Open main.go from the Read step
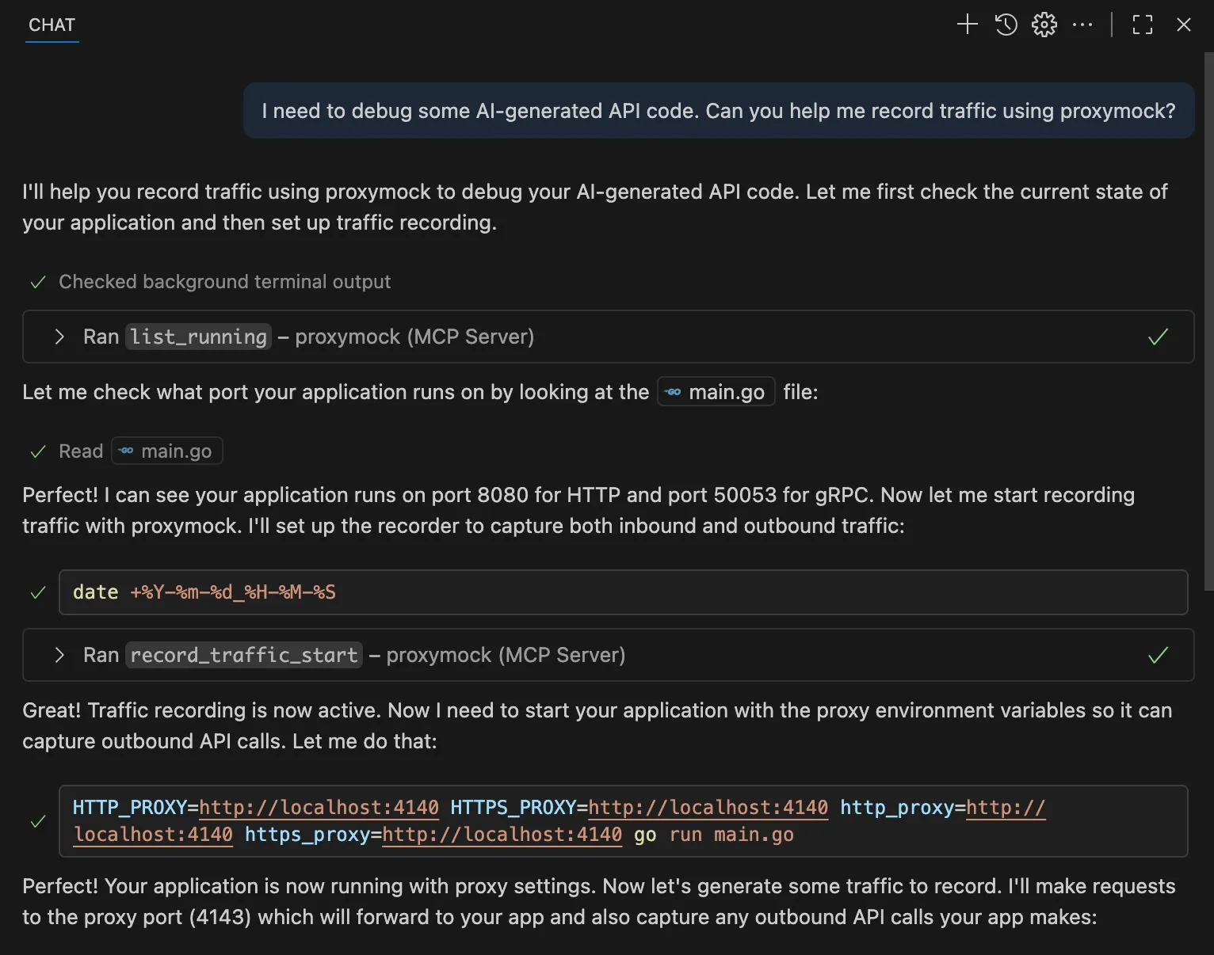Image resolution: width=1214 pixels, height=955 pixels. pyautogui.click(x=167, y=451)
